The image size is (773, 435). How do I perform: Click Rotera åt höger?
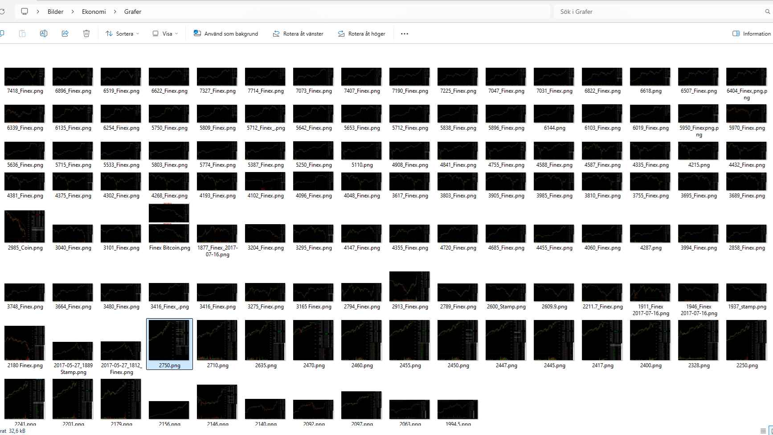click(x=362, y=34)
